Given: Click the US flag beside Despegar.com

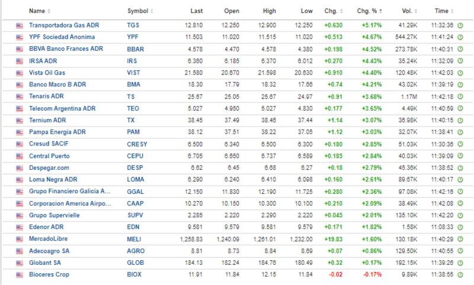Looking at the screenshot, I should [20, 168].
